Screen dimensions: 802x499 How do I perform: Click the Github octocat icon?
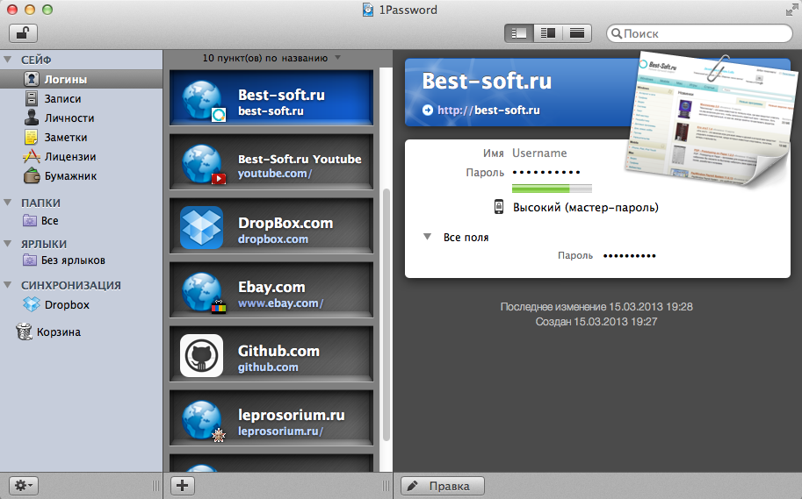201,355
